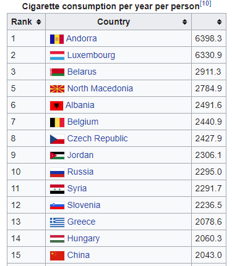Open the Slovenia country link
Image resolution: width=232 pixels, height=266 pixels.
[84, 205]
